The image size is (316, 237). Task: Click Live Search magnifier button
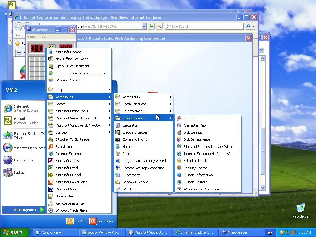(x=248, y=26)
